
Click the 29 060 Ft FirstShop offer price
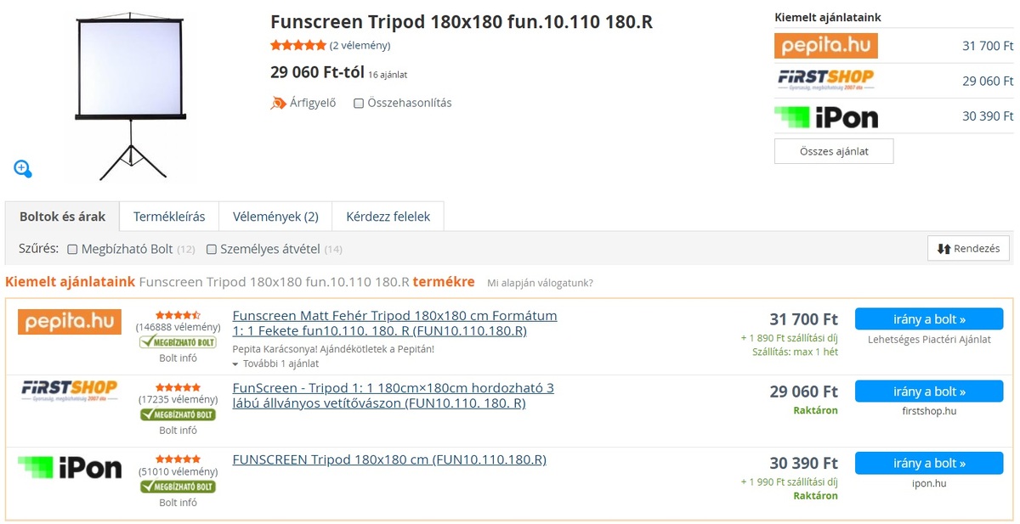tap(803, 392)
